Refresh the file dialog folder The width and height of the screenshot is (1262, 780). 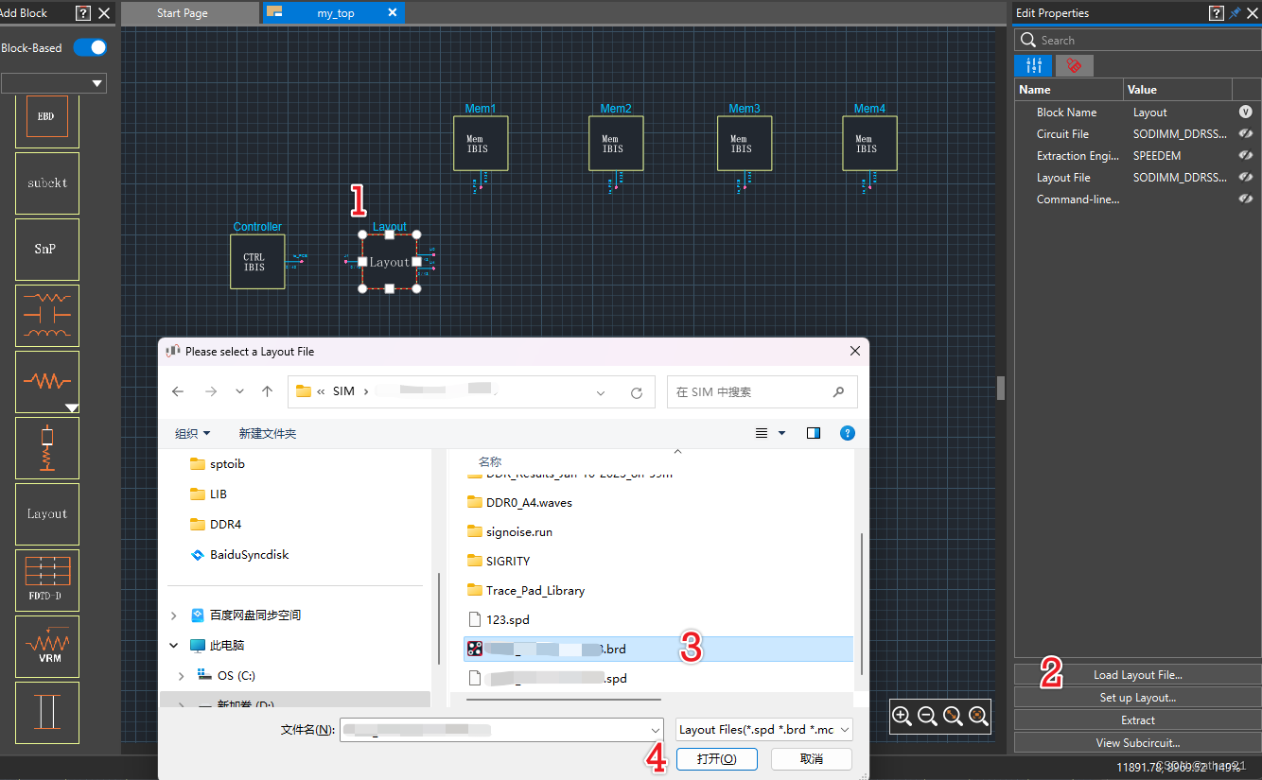[637, 392]
